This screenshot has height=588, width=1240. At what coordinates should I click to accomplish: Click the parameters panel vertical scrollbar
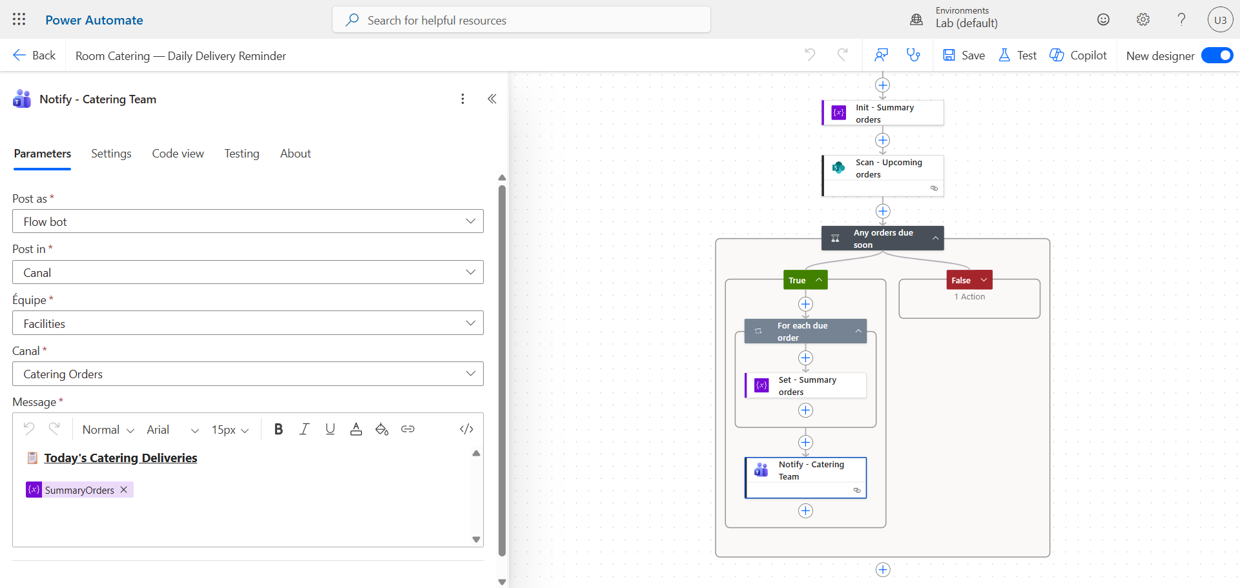point(502,370)
